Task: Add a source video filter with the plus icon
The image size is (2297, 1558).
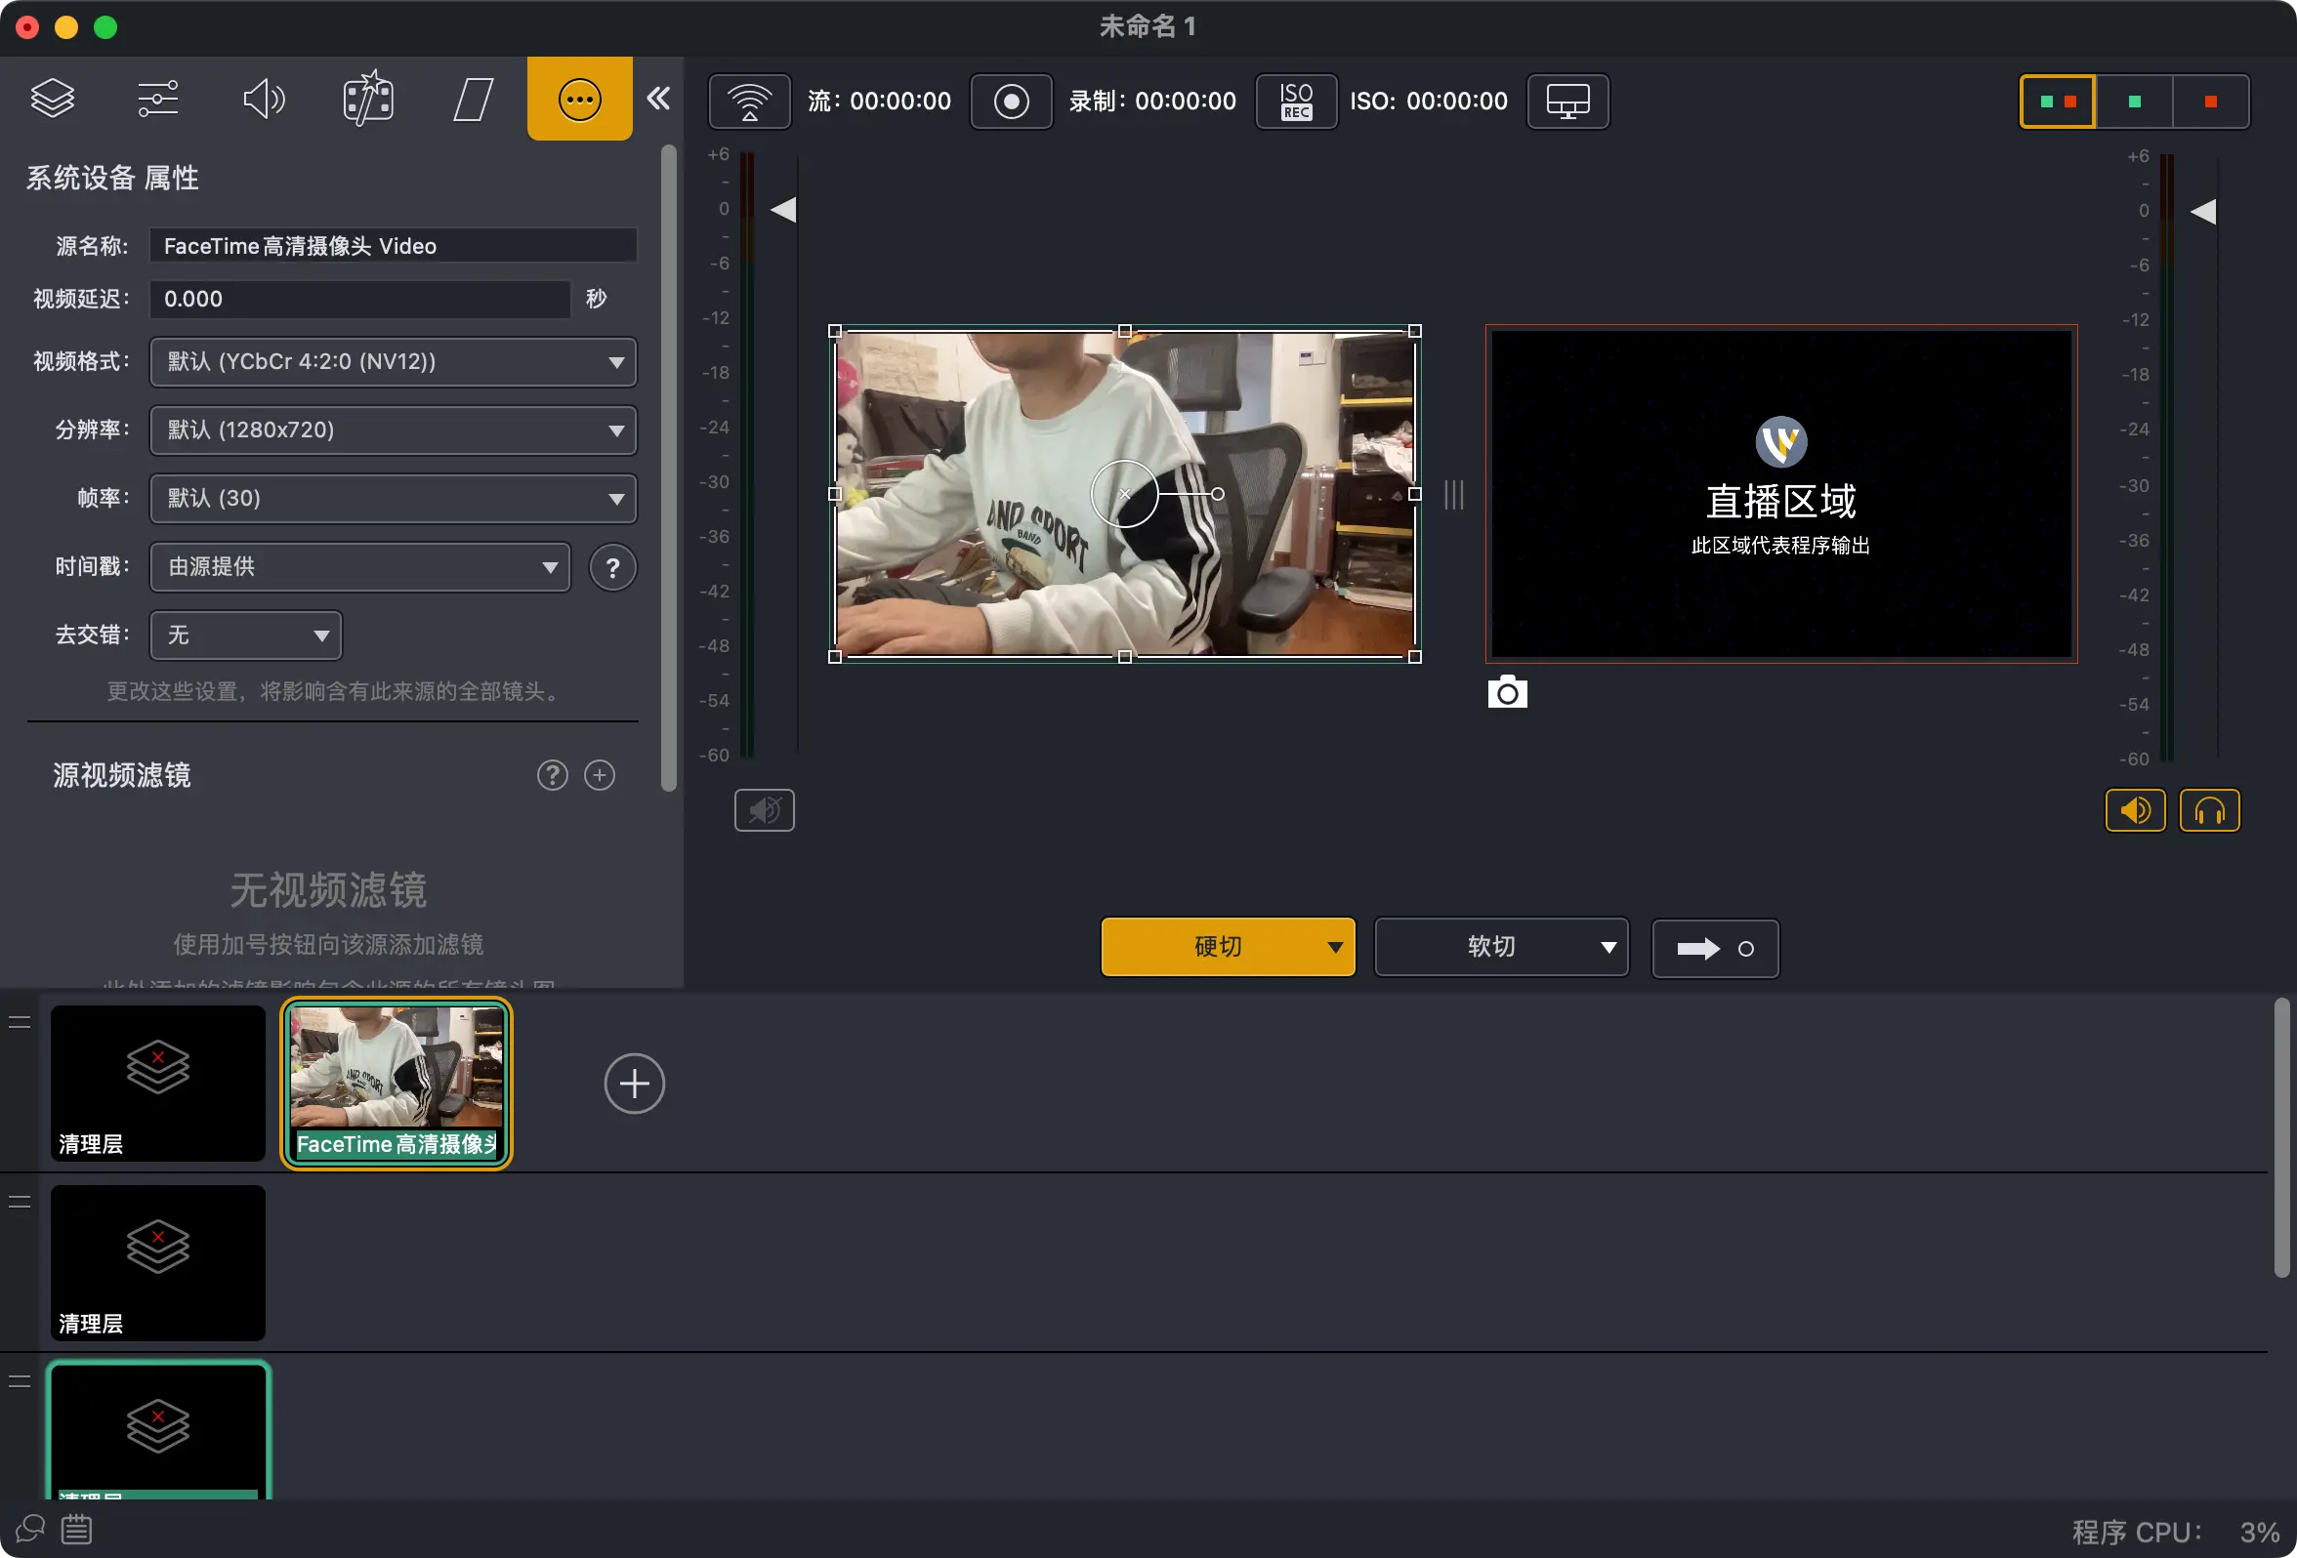Action: click(x=599, y=774)
